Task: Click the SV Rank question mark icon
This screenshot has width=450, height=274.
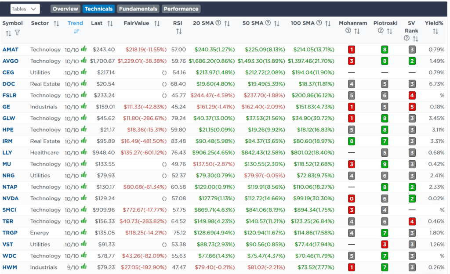Action: (x=407, y=38)
